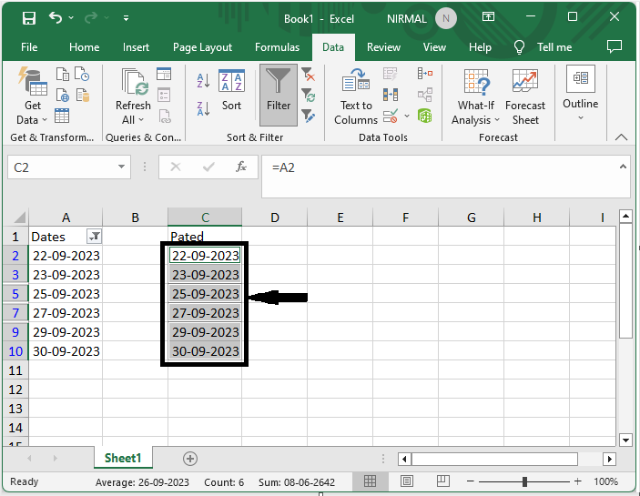Click the Text to Columns button

click(356, 96)
